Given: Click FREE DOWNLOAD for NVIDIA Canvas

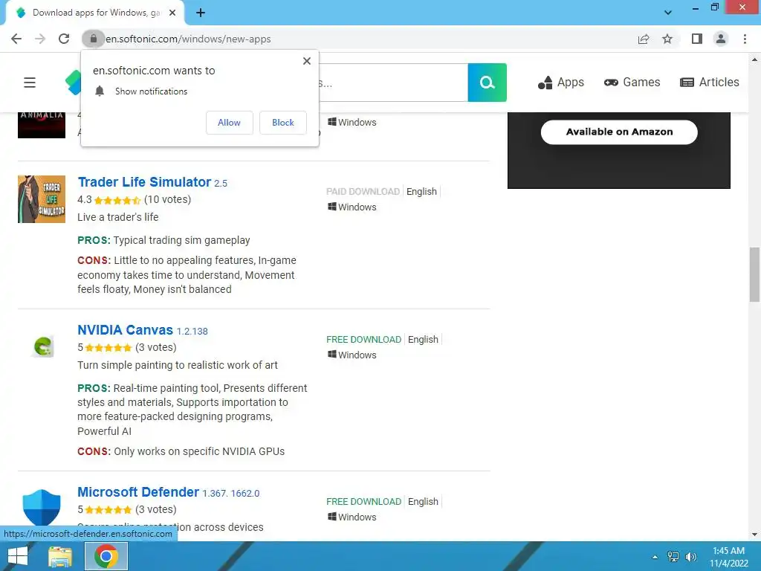Looking at the screenshot, I should pyautogui.click(x=364, y=339).
